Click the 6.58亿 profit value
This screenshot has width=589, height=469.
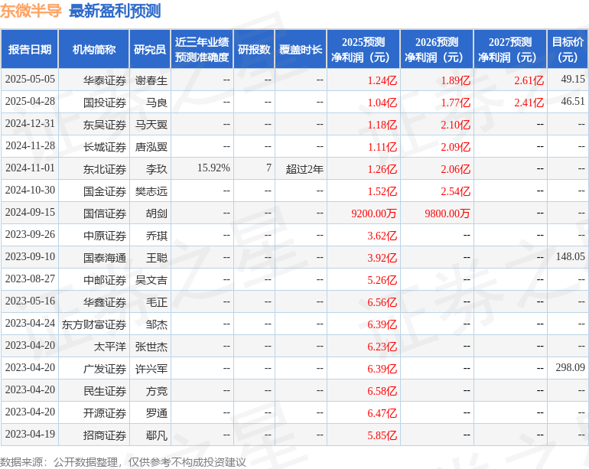382,391
